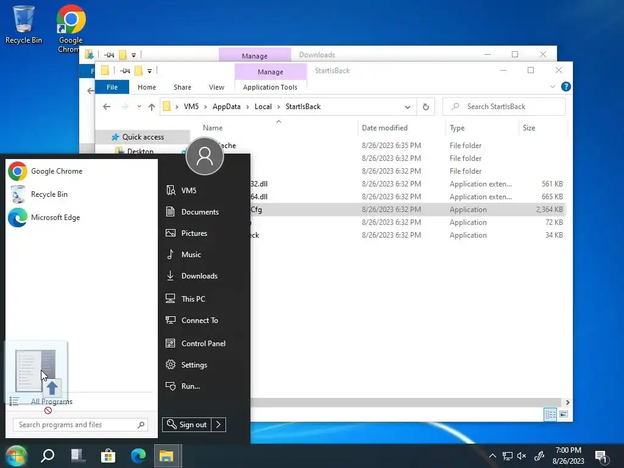Click the Search programs and files box
Screen dimensions: 624x468
[80, 425]
